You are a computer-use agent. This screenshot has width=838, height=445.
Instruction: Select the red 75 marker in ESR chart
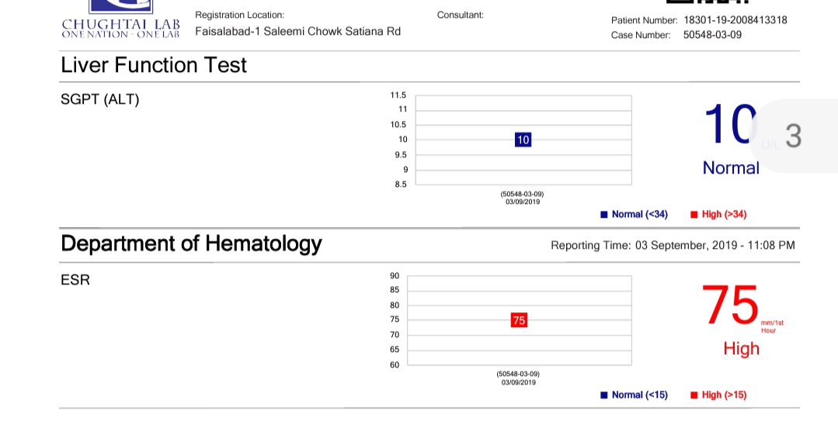coord(519,319)
